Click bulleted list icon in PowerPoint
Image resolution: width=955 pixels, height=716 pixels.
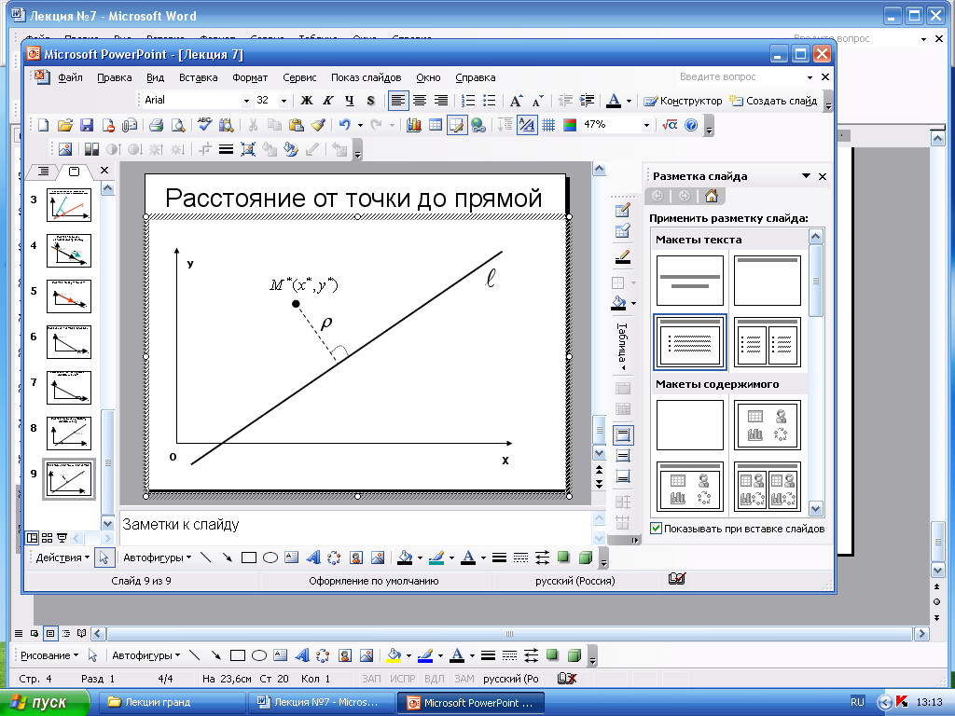pos(489,101)
